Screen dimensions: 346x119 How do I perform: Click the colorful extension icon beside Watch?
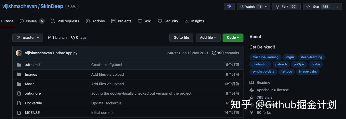point(229,7)
